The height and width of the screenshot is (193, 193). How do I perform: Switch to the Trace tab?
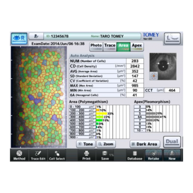[x=110, y=47]
